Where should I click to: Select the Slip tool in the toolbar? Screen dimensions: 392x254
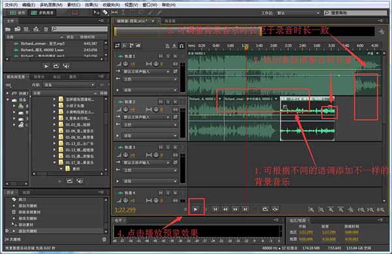tap(114, 12)
